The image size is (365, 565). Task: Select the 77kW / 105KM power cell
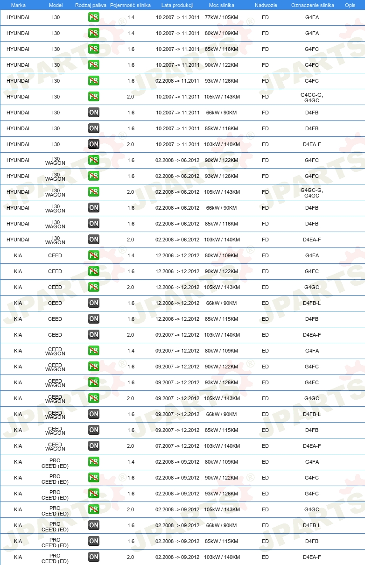(222, 18)
